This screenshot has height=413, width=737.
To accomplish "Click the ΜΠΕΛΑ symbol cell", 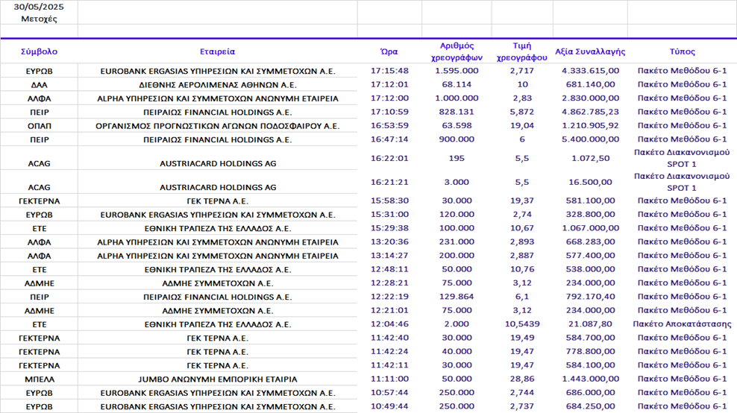I will pyautogui.click(x=39, y=379).
